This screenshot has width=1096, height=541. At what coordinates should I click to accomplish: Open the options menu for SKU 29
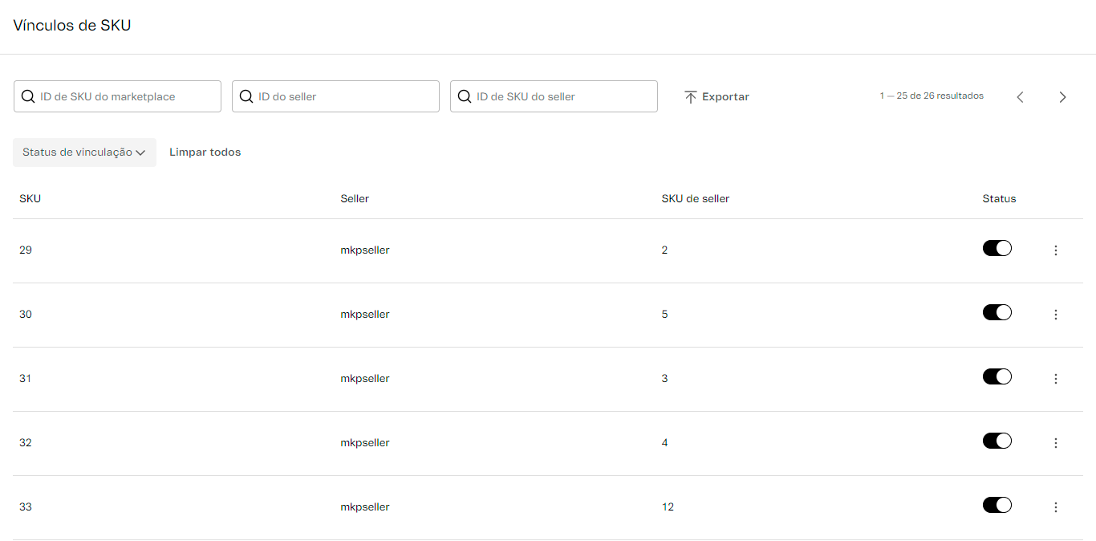[x=1055, y=250]
